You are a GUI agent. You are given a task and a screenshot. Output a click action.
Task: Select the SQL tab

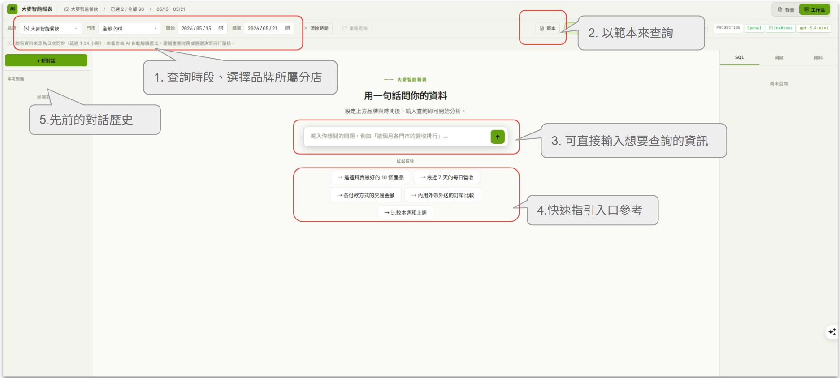(x=739, y=58)
